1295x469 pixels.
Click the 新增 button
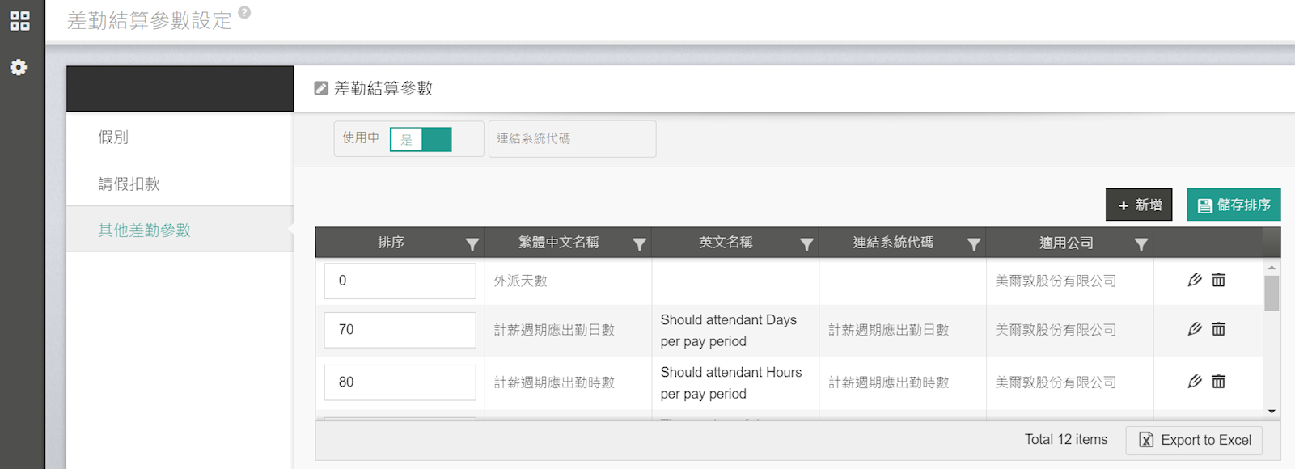tap(1139, 205)
